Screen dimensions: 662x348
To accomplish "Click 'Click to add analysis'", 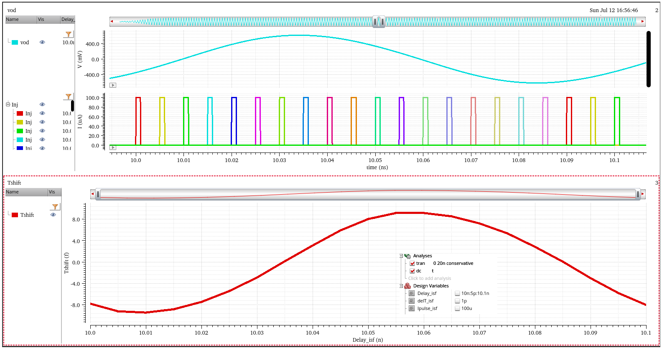I will coord(430,278).
